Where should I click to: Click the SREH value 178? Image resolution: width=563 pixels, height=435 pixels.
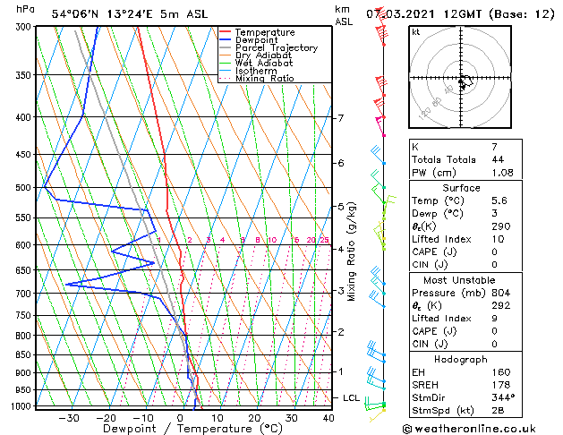point(501,385)
